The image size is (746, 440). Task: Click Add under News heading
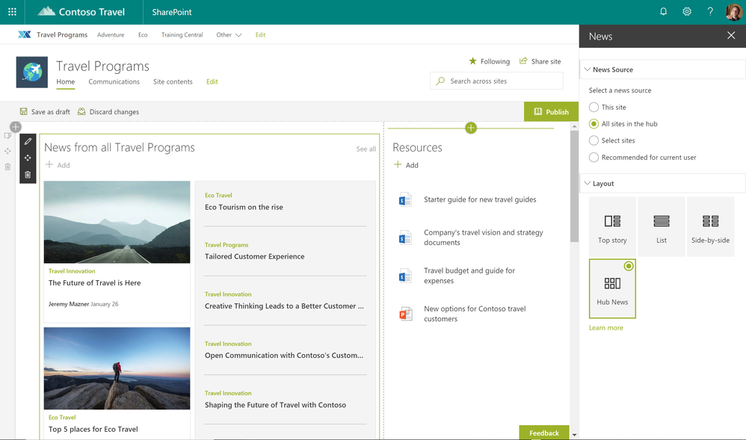[58, 164]
